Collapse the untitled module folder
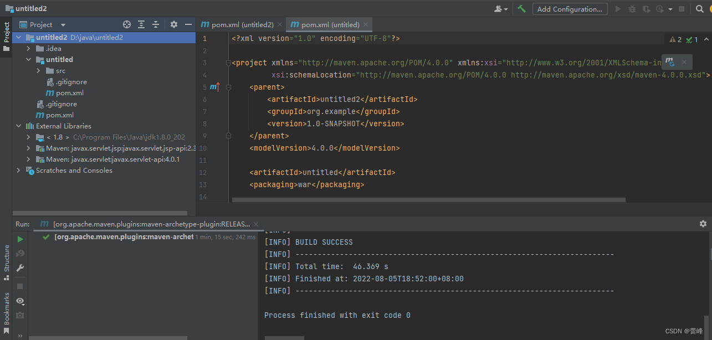Image resolution: width=712 pixels, height=340 pixels. [x=28, y=60]
